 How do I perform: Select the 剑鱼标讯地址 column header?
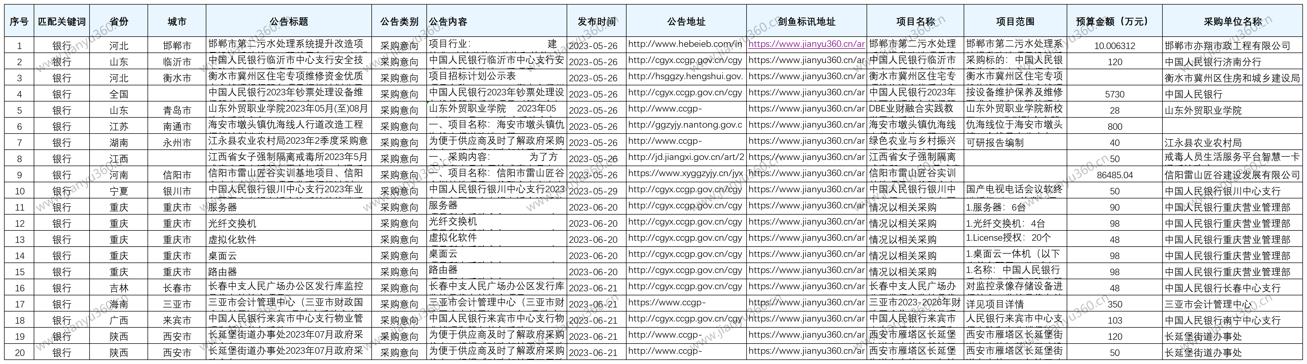(806, 21)
